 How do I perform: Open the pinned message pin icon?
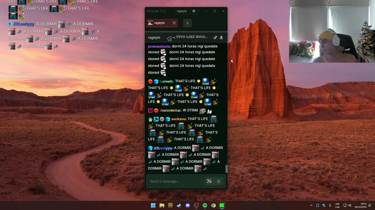[215, 37]
